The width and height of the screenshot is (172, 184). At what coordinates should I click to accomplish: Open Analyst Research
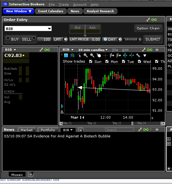100,11
